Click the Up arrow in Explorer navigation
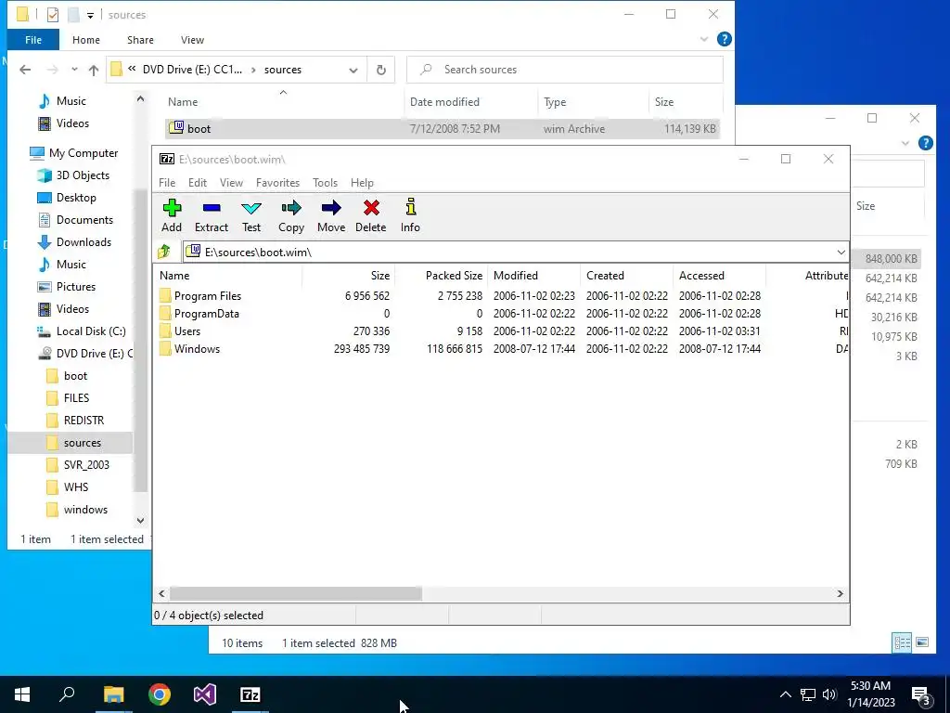The height and width of the screenshot is (713, 950). (x=94, y=70)
